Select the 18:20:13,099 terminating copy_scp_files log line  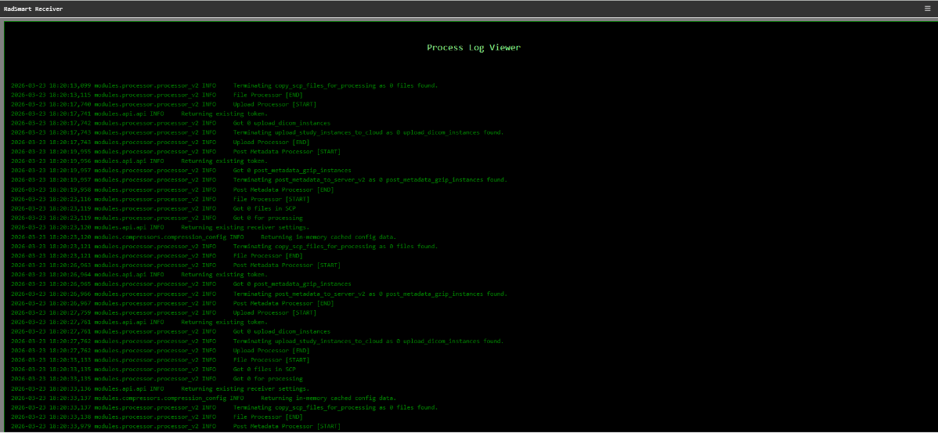tap(225, 85)
